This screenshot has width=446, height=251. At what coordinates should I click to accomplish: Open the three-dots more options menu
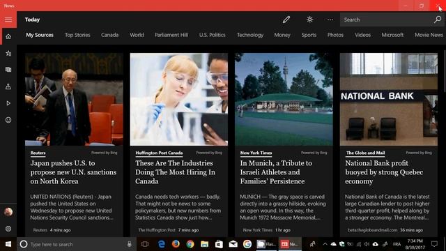tap(330, 20)
